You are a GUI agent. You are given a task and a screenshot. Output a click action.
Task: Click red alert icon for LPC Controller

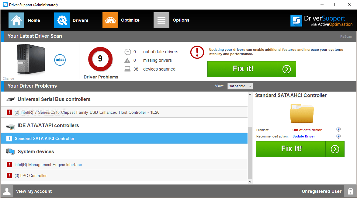[9, 175]
